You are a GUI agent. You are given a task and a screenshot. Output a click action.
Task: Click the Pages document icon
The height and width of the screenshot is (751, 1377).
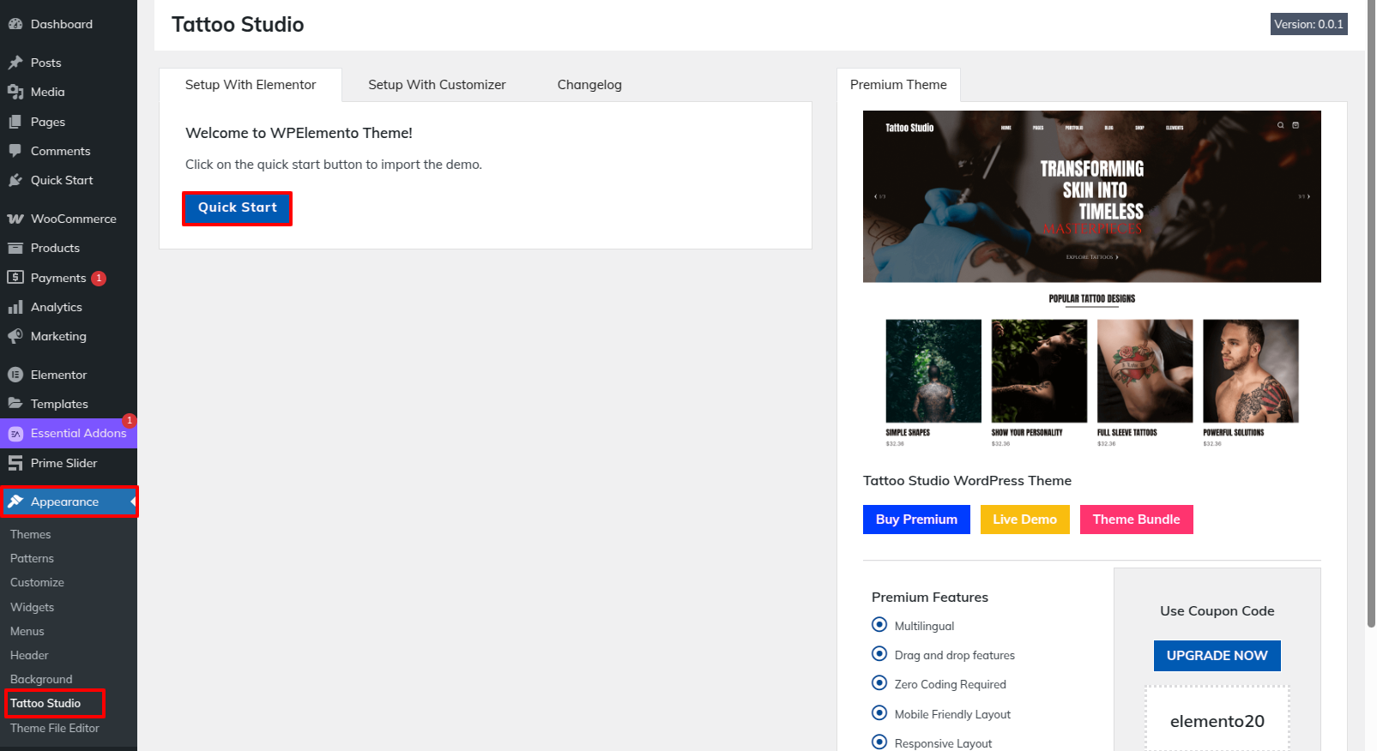coord(15,122)
